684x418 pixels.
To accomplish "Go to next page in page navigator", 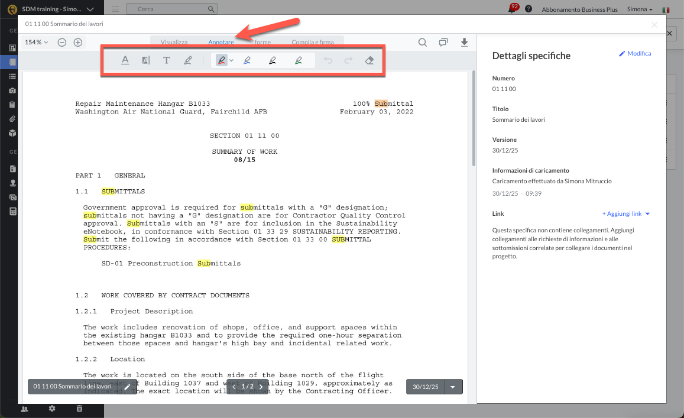I will coord(261,387).
